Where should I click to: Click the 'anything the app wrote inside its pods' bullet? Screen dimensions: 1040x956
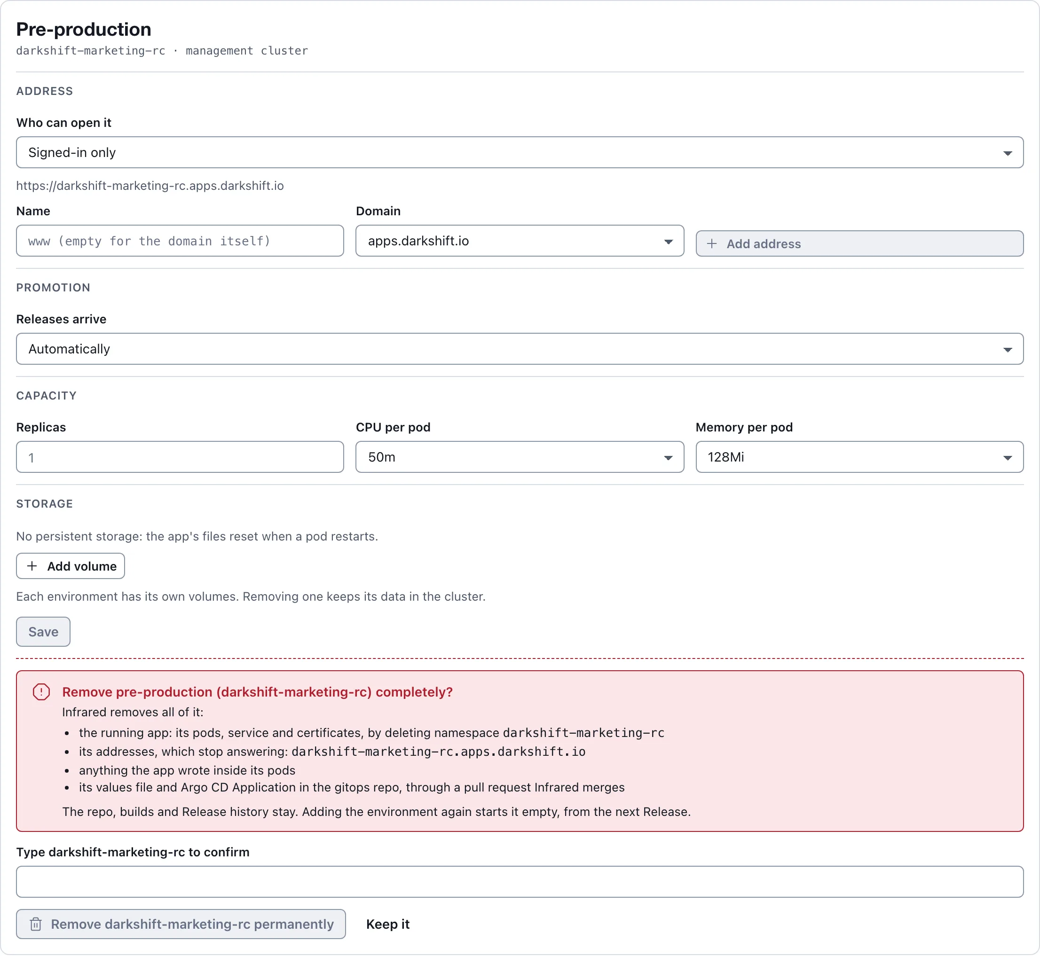click(x=187, y=770)
